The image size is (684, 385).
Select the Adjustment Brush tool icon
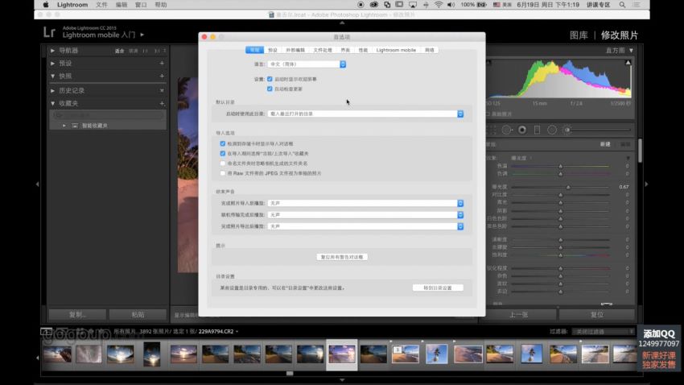pos(567,130)
